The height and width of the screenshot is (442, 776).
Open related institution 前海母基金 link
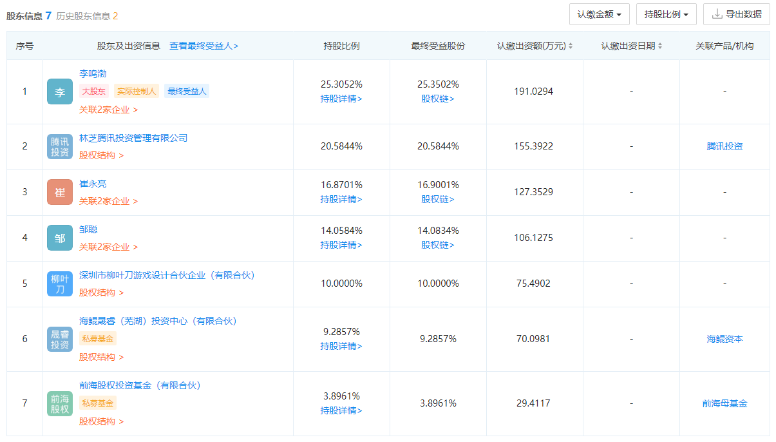click(724, 403)
